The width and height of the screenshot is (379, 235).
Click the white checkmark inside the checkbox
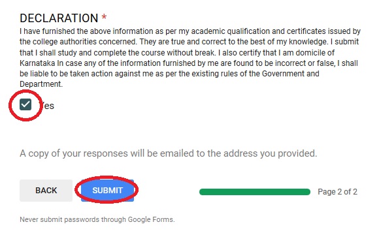(x=25, y=104)
